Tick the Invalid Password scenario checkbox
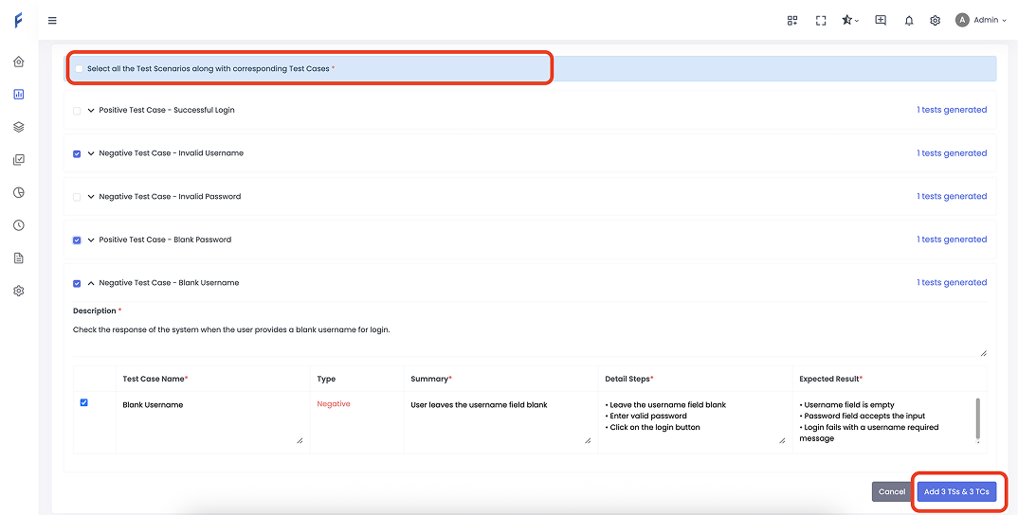 [78, 197]
